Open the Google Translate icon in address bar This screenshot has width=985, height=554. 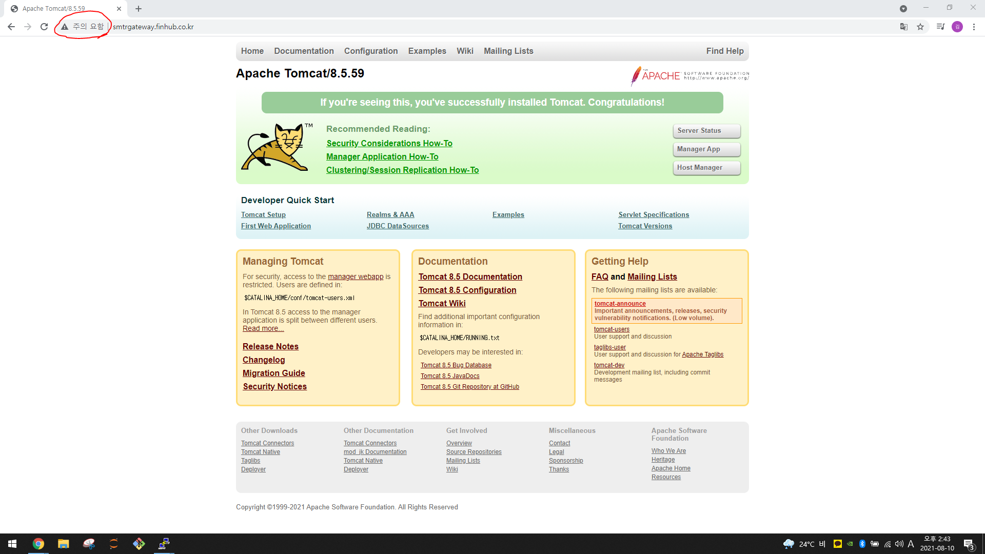[x=904, y=27]
